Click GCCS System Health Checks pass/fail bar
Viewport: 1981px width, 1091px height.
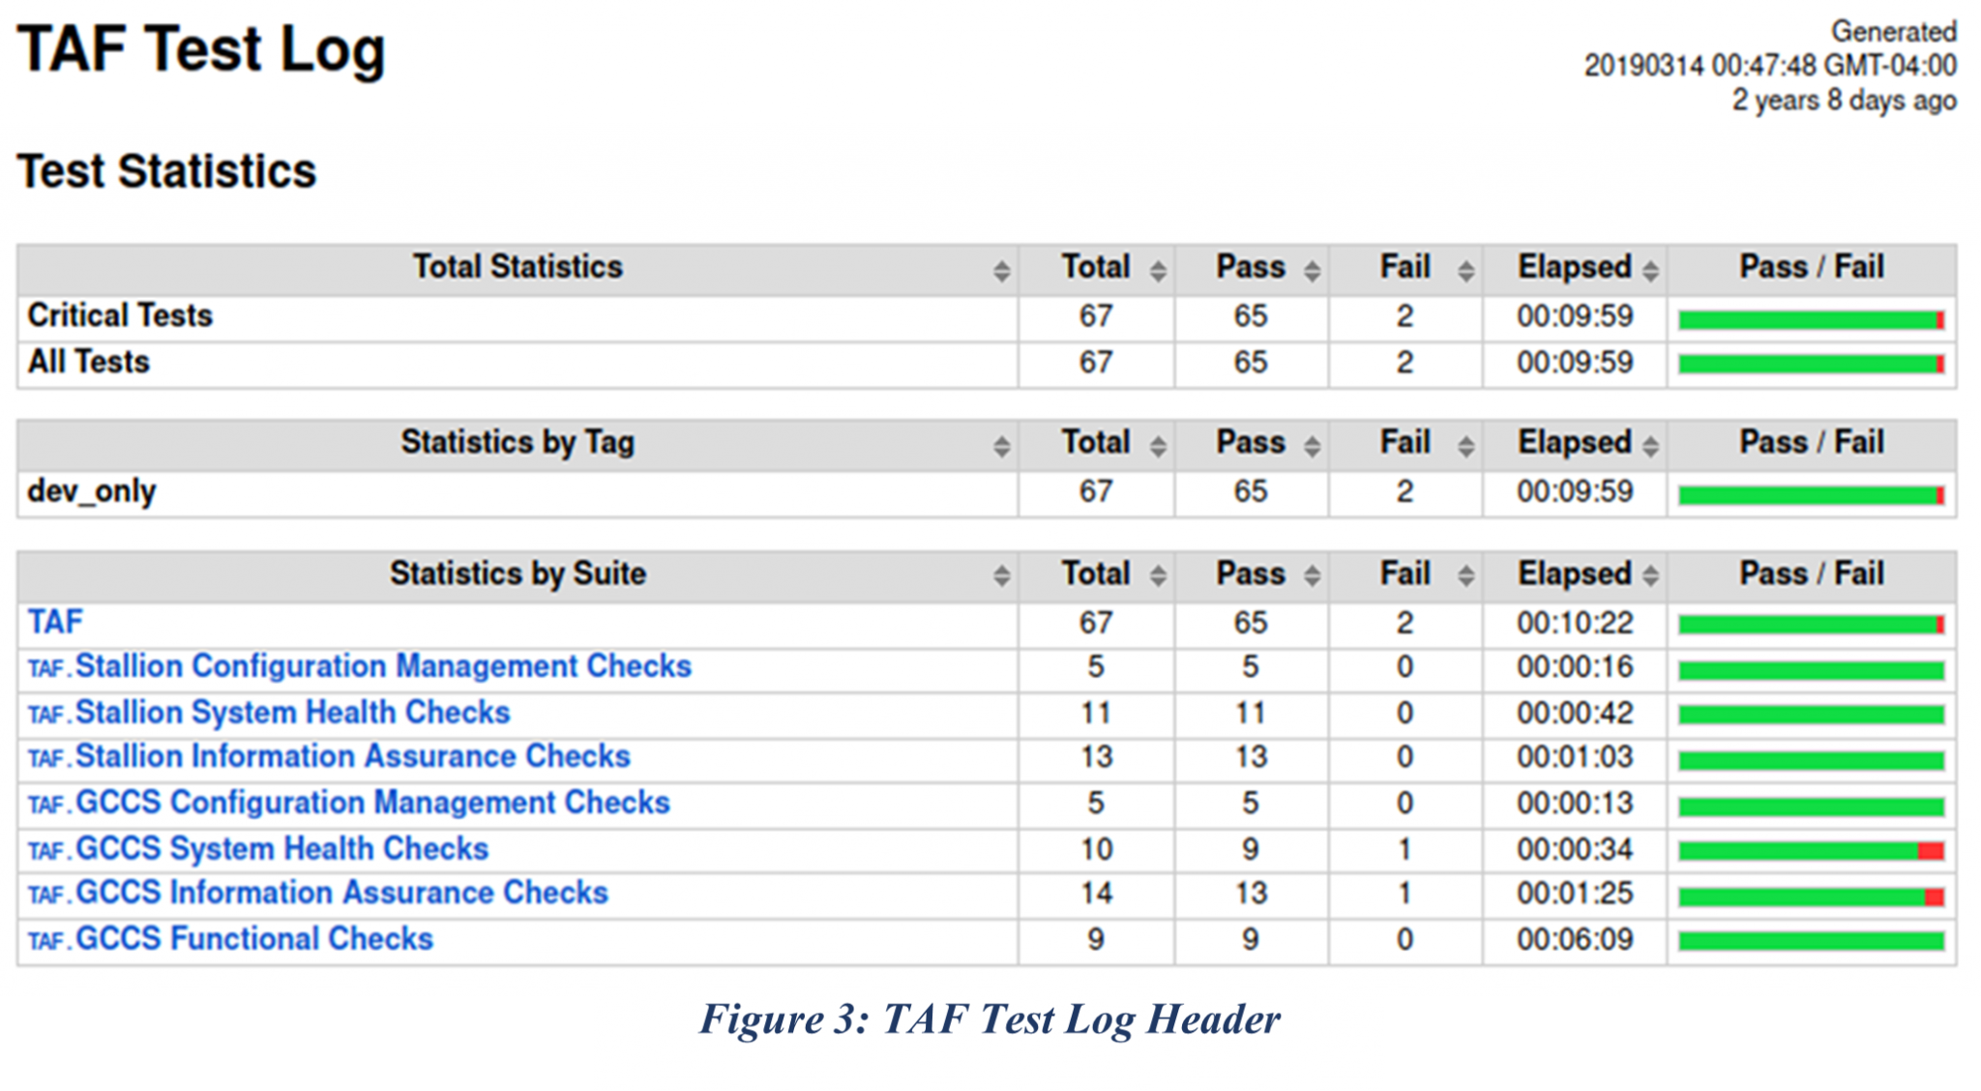point(1811,851)
